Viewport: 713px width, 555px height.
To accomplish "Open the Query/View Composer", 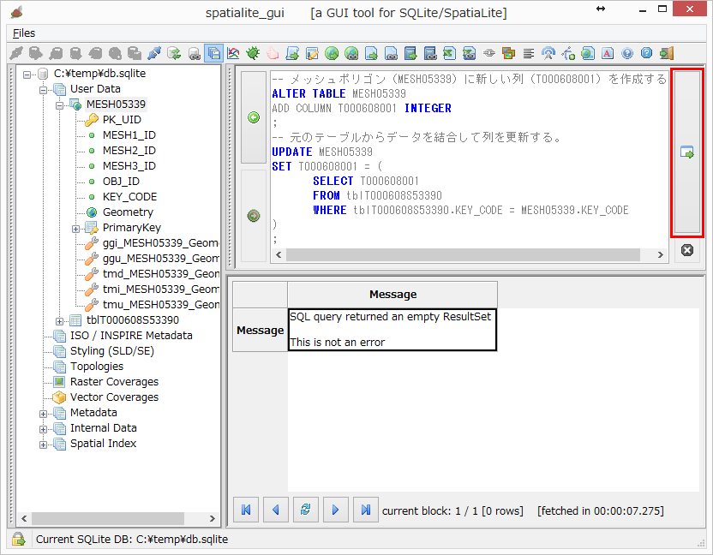I will pos(214,52).
